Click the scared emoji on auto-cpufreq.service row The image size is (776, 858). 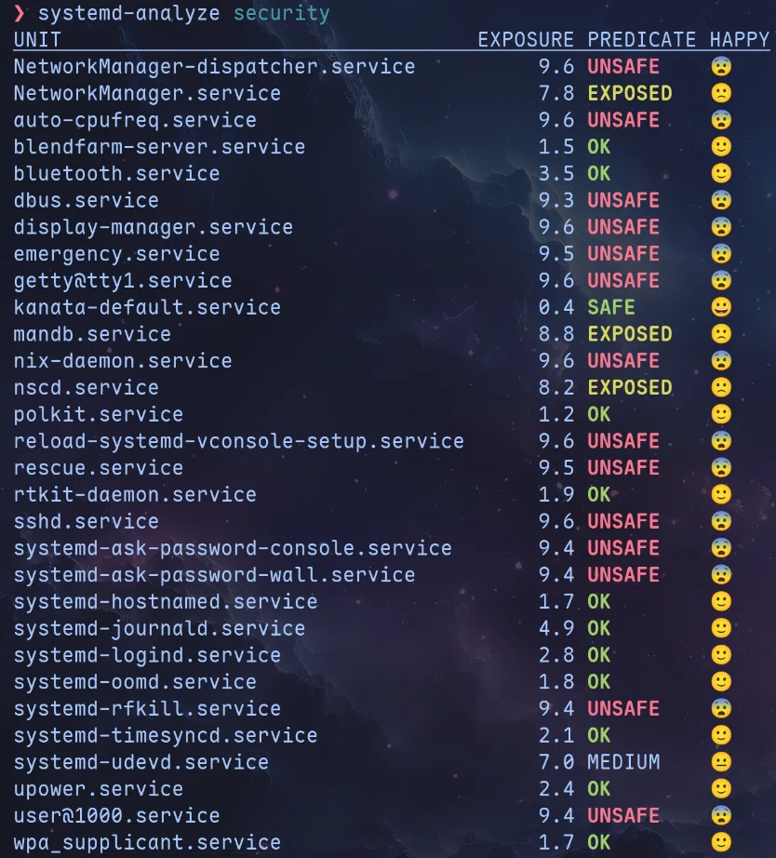click(x=721, y=120)
